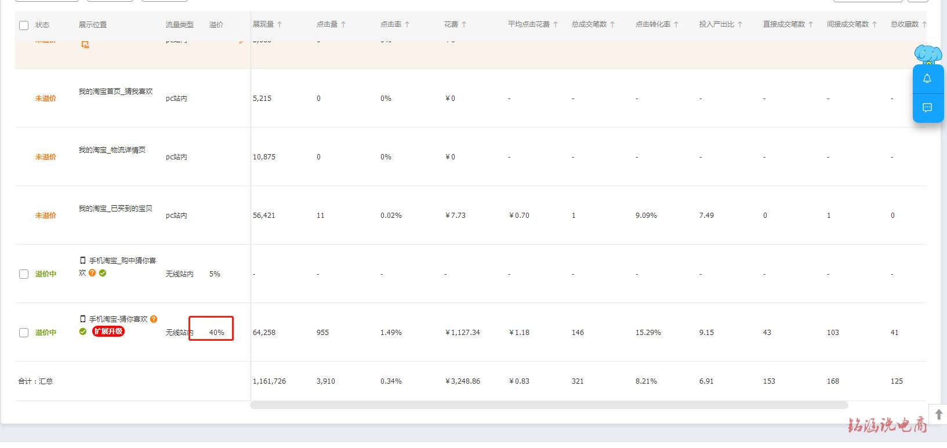Click 合计：汇总 summary label
The height and width of the screenshot is (448, 947).
tap(35, 381)
